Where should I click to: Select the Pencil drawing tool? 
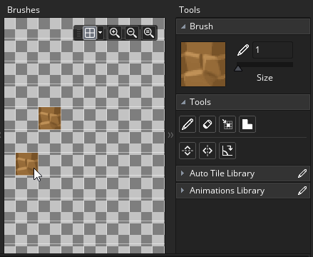(x=188, y=124)
